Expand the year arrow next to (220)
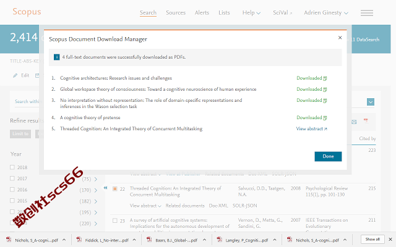The image size is (396, 247). click(x=96, y=224)
